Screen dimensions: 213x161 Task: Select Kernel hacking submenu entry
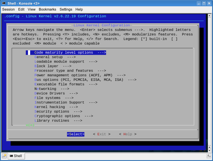coord(56,107)
